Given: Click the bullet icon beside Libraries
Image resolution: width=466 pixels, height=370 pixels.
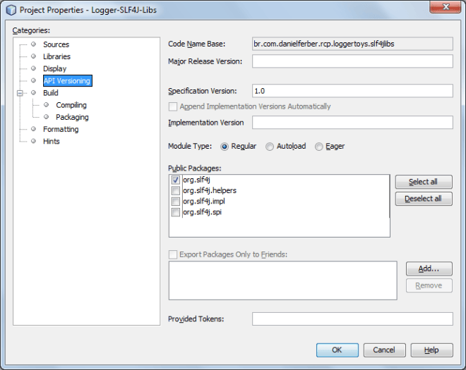Looking at the screenshot, I should point(33,56).
